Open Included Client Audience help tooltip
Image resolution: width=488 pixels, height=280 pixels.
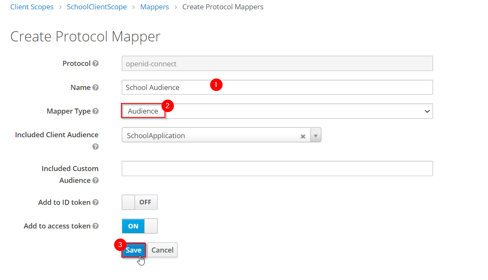(96, 147)
